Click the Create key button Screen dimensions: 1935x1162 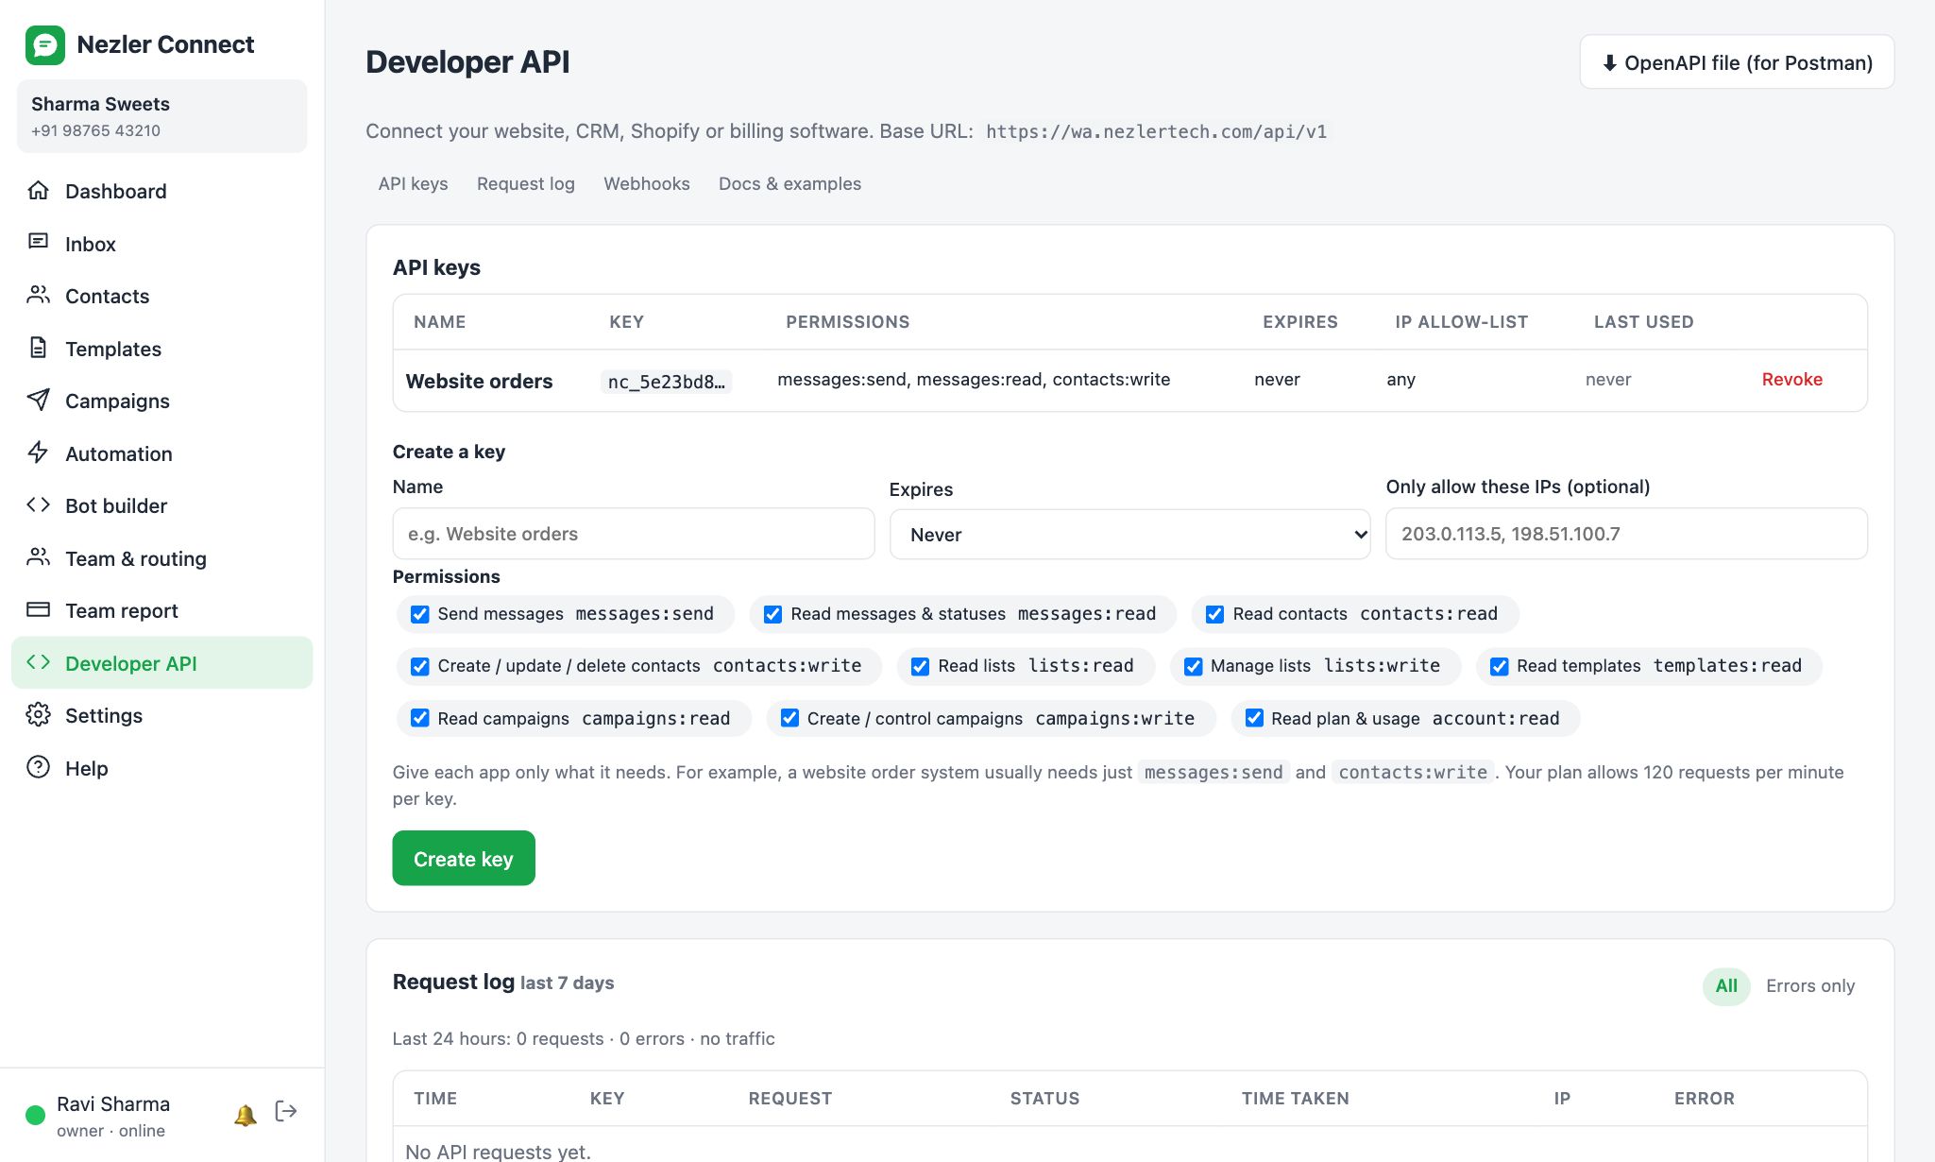[464, 858]
